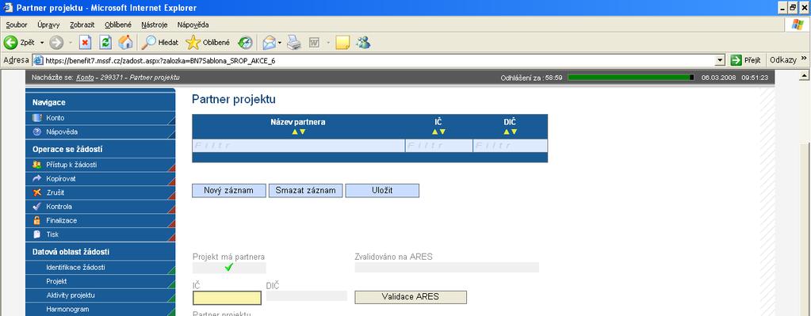This screenshot has width=811, height=316.
Task: Open the Nástroje menu
Action: tap(154, 25)
